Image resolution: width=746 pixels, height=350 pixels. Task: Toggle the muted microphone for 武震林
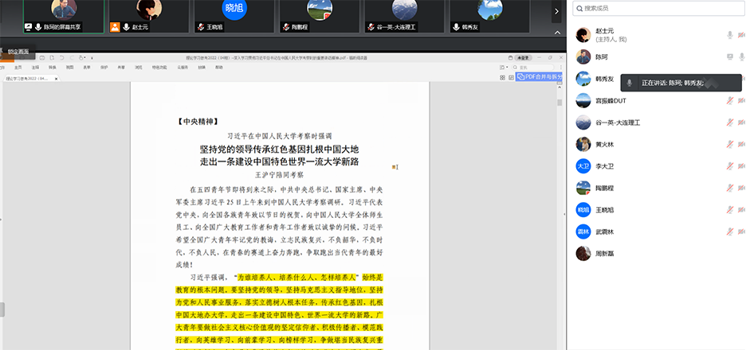click(730, 231)
